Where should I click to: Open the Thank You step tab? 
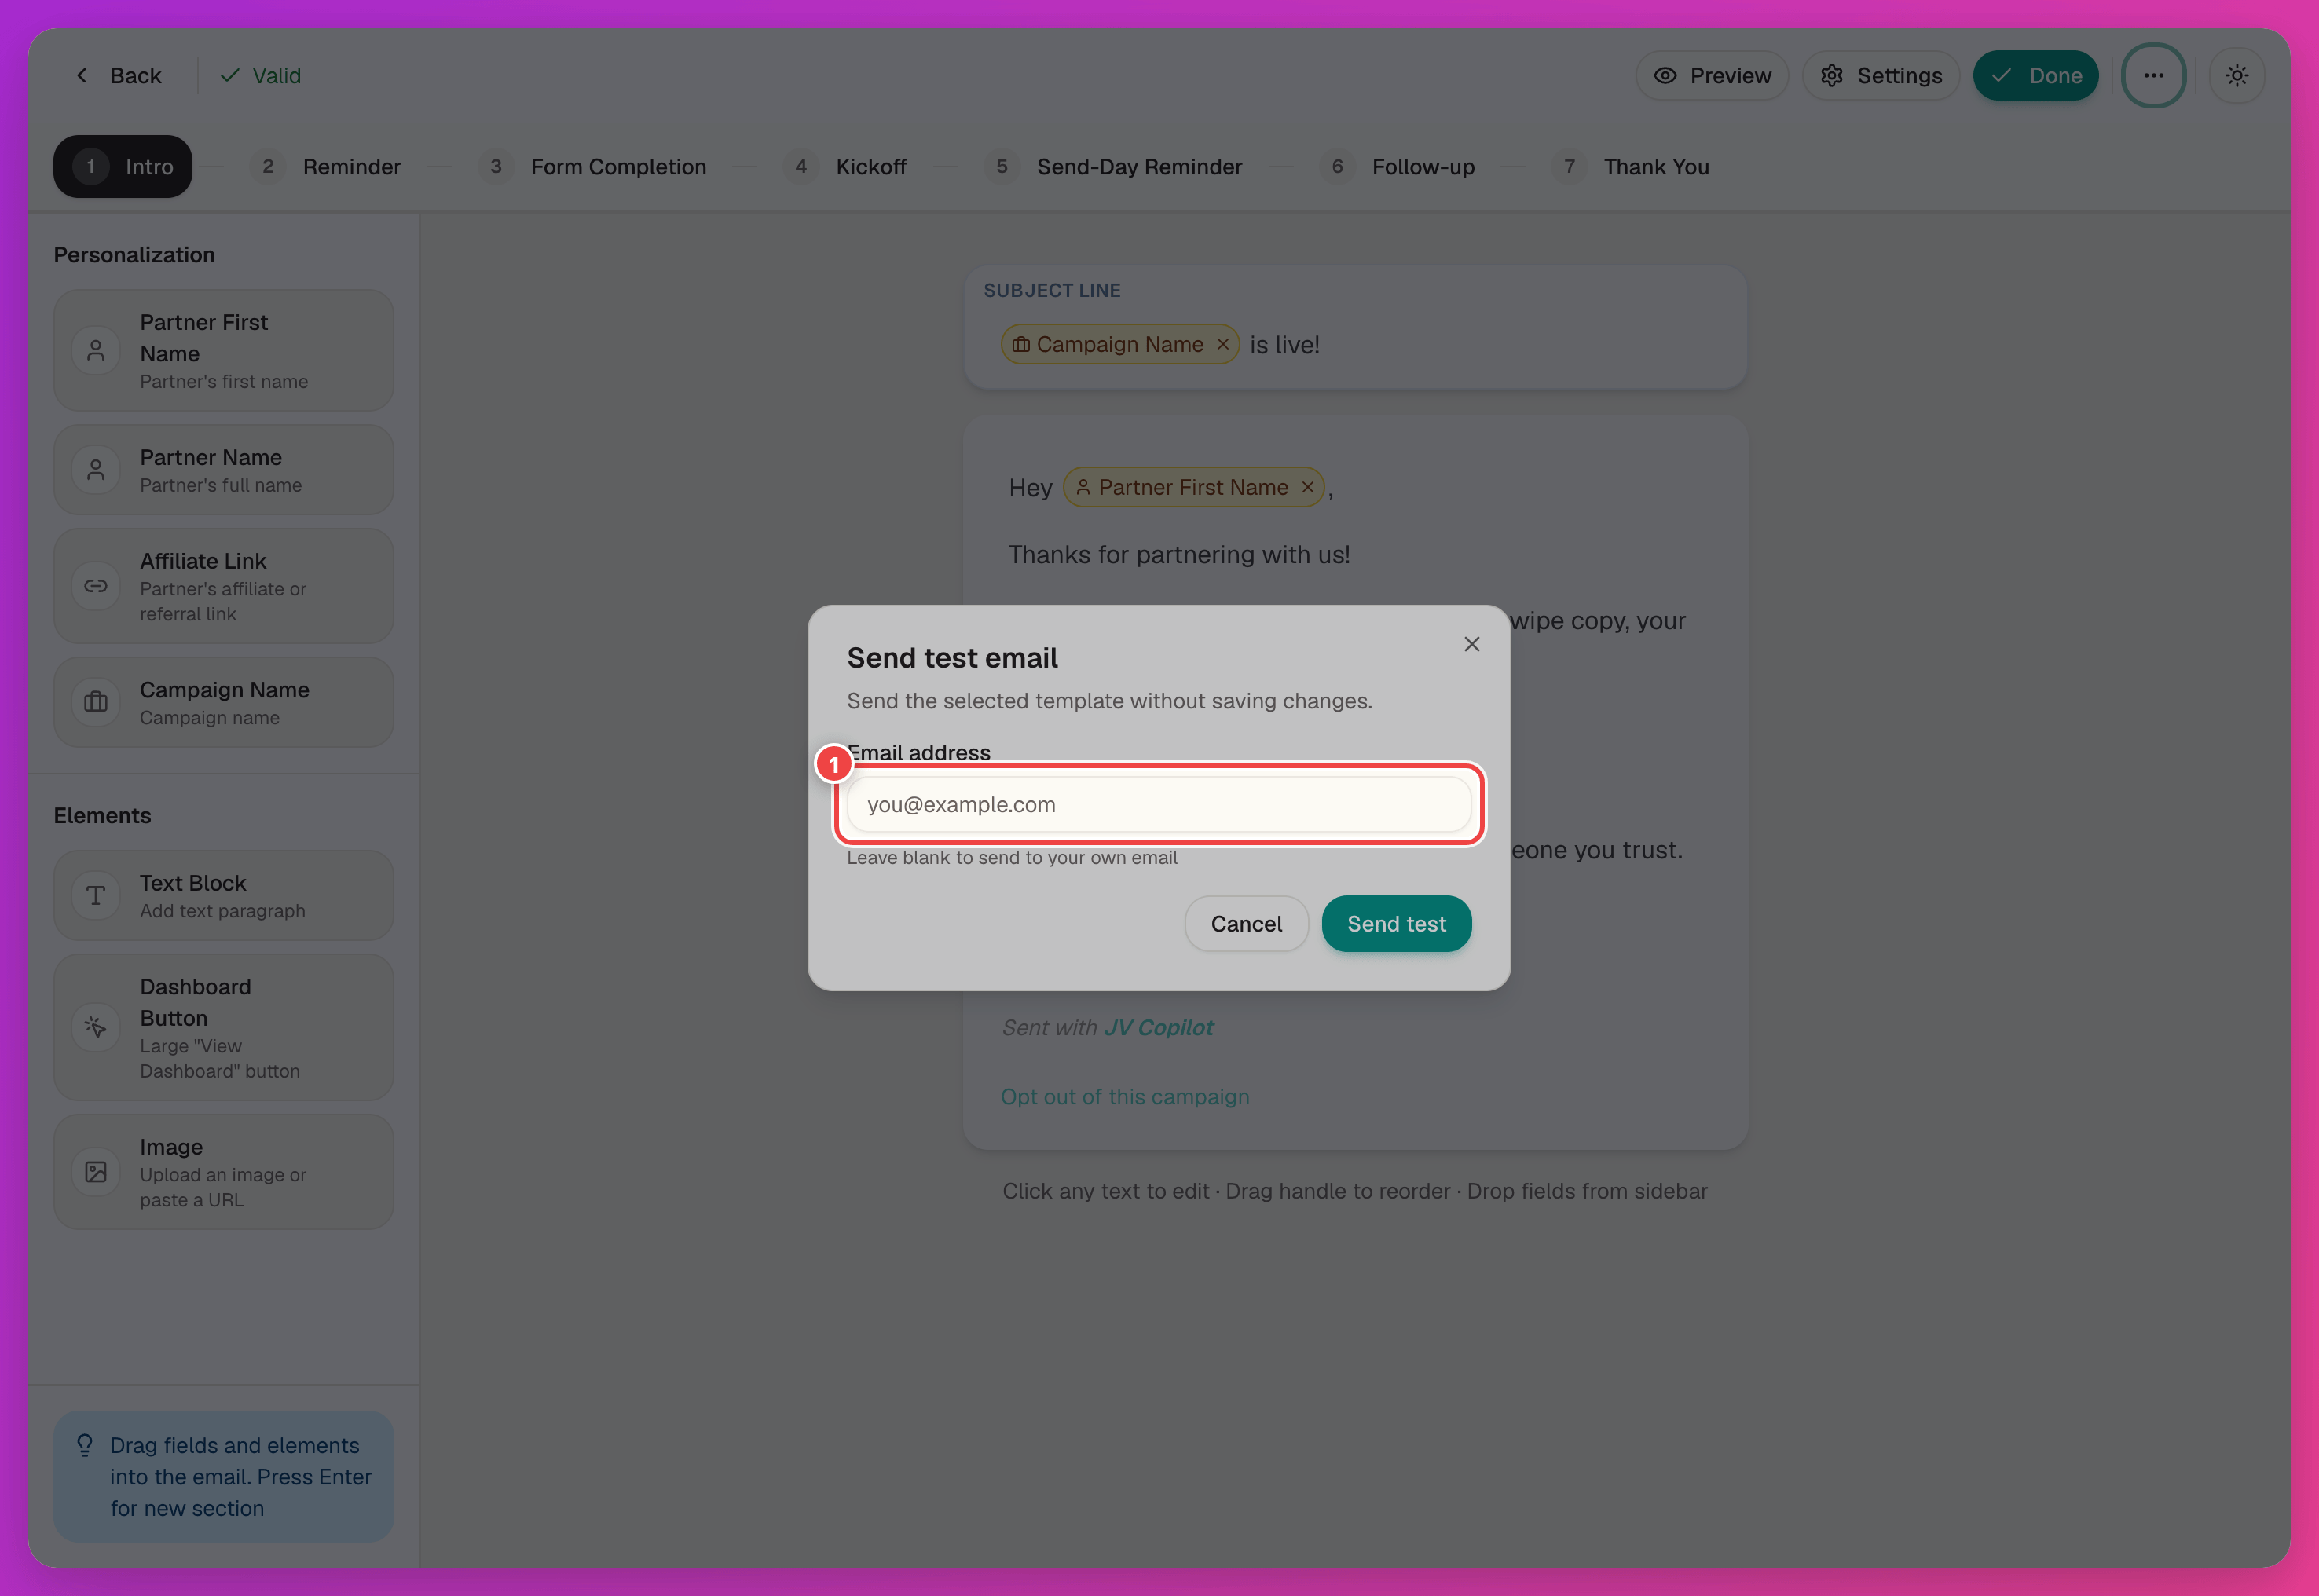pos(1630,167)
